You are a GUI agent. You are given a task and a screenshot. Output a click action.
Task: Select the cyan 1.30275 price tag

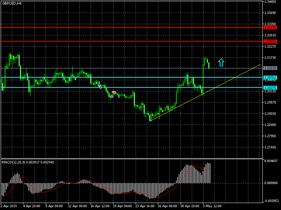(x=270, y=87)
